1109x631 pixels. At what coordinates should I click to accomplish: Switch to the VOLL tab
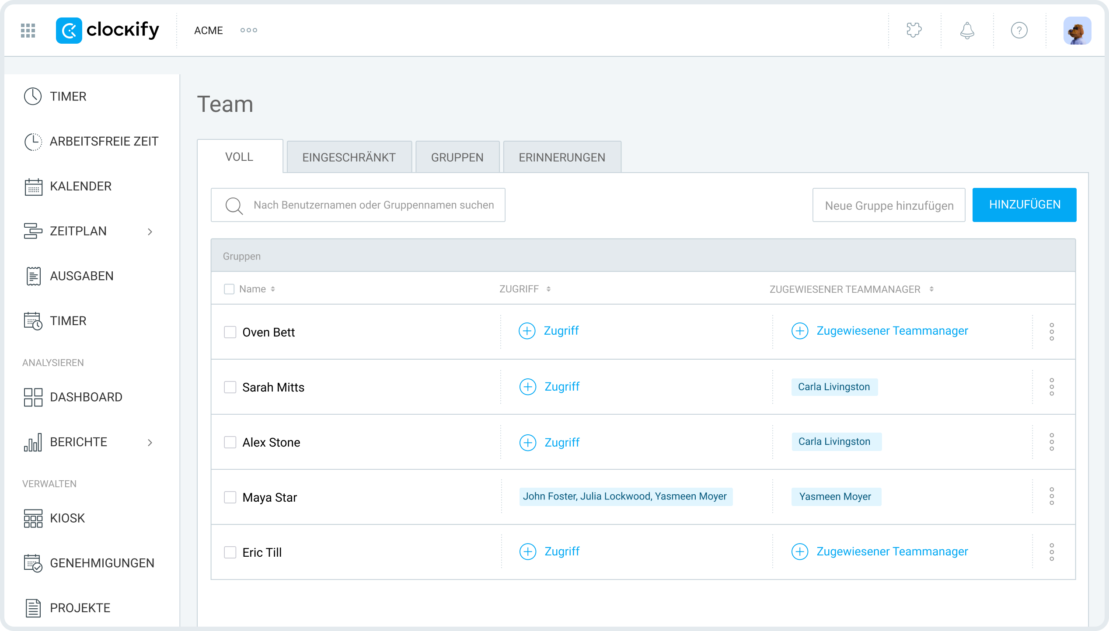coord(240,156)
